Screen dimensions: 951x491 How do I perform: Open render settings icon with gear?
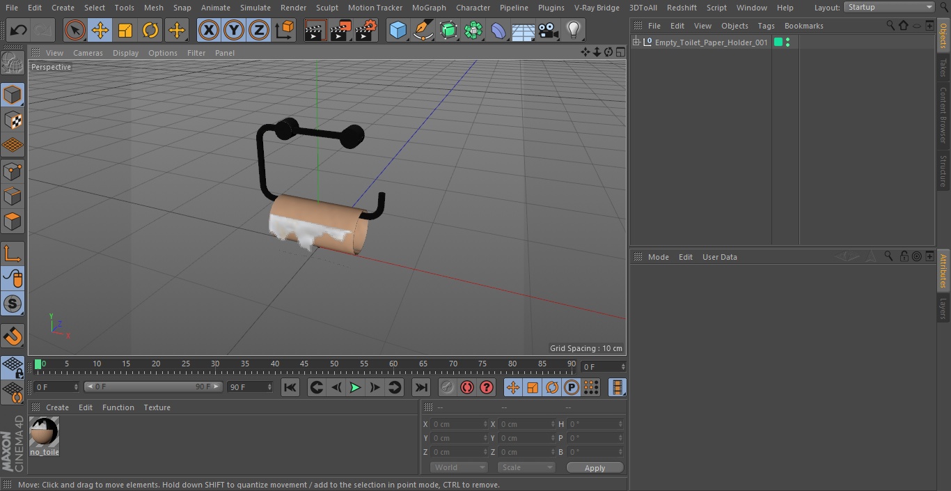coord(366,30)
